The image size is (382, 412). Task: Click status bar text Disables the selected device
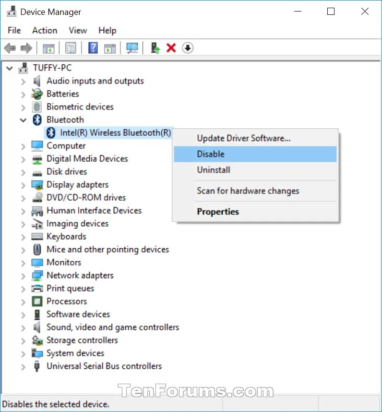[x=55, y=404]
